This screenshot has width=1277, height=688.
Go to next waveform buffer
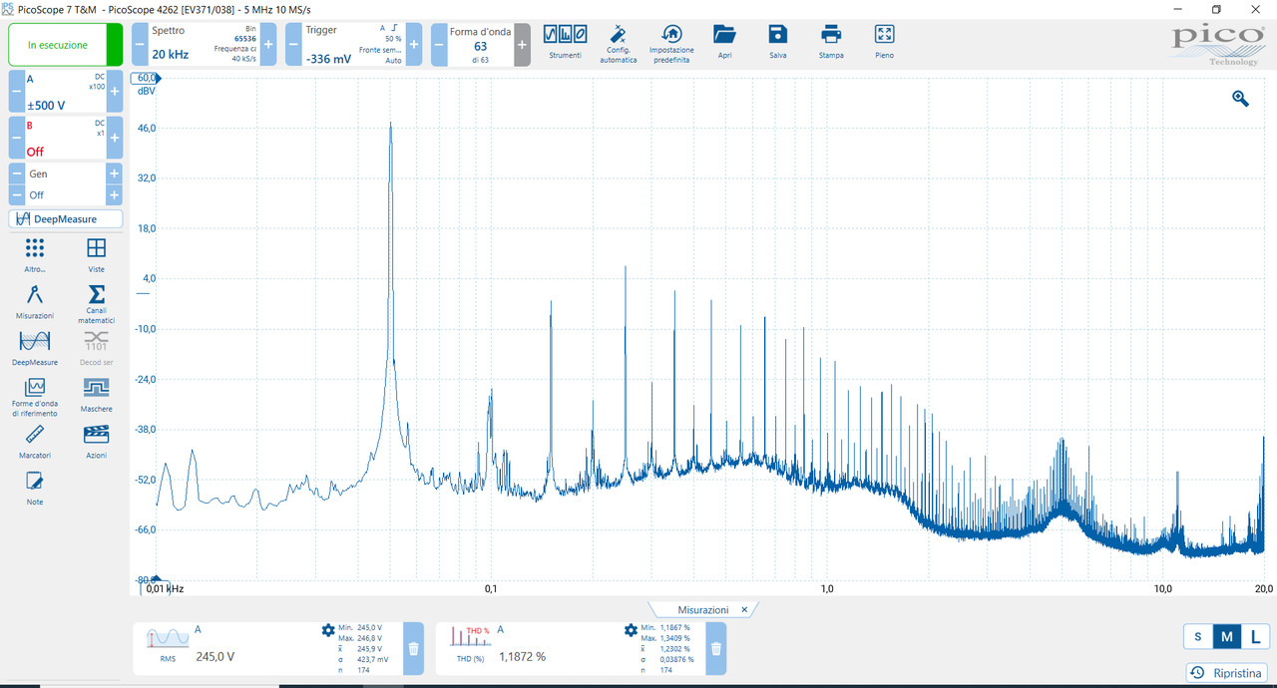(523, 45)
